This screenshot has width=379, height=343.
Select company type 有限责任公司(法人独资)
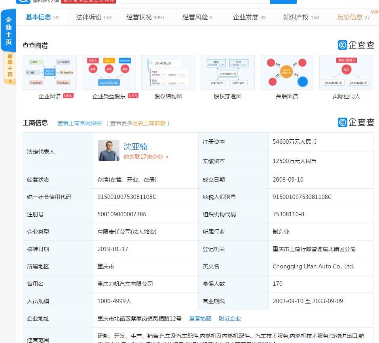tap(127, 232)
